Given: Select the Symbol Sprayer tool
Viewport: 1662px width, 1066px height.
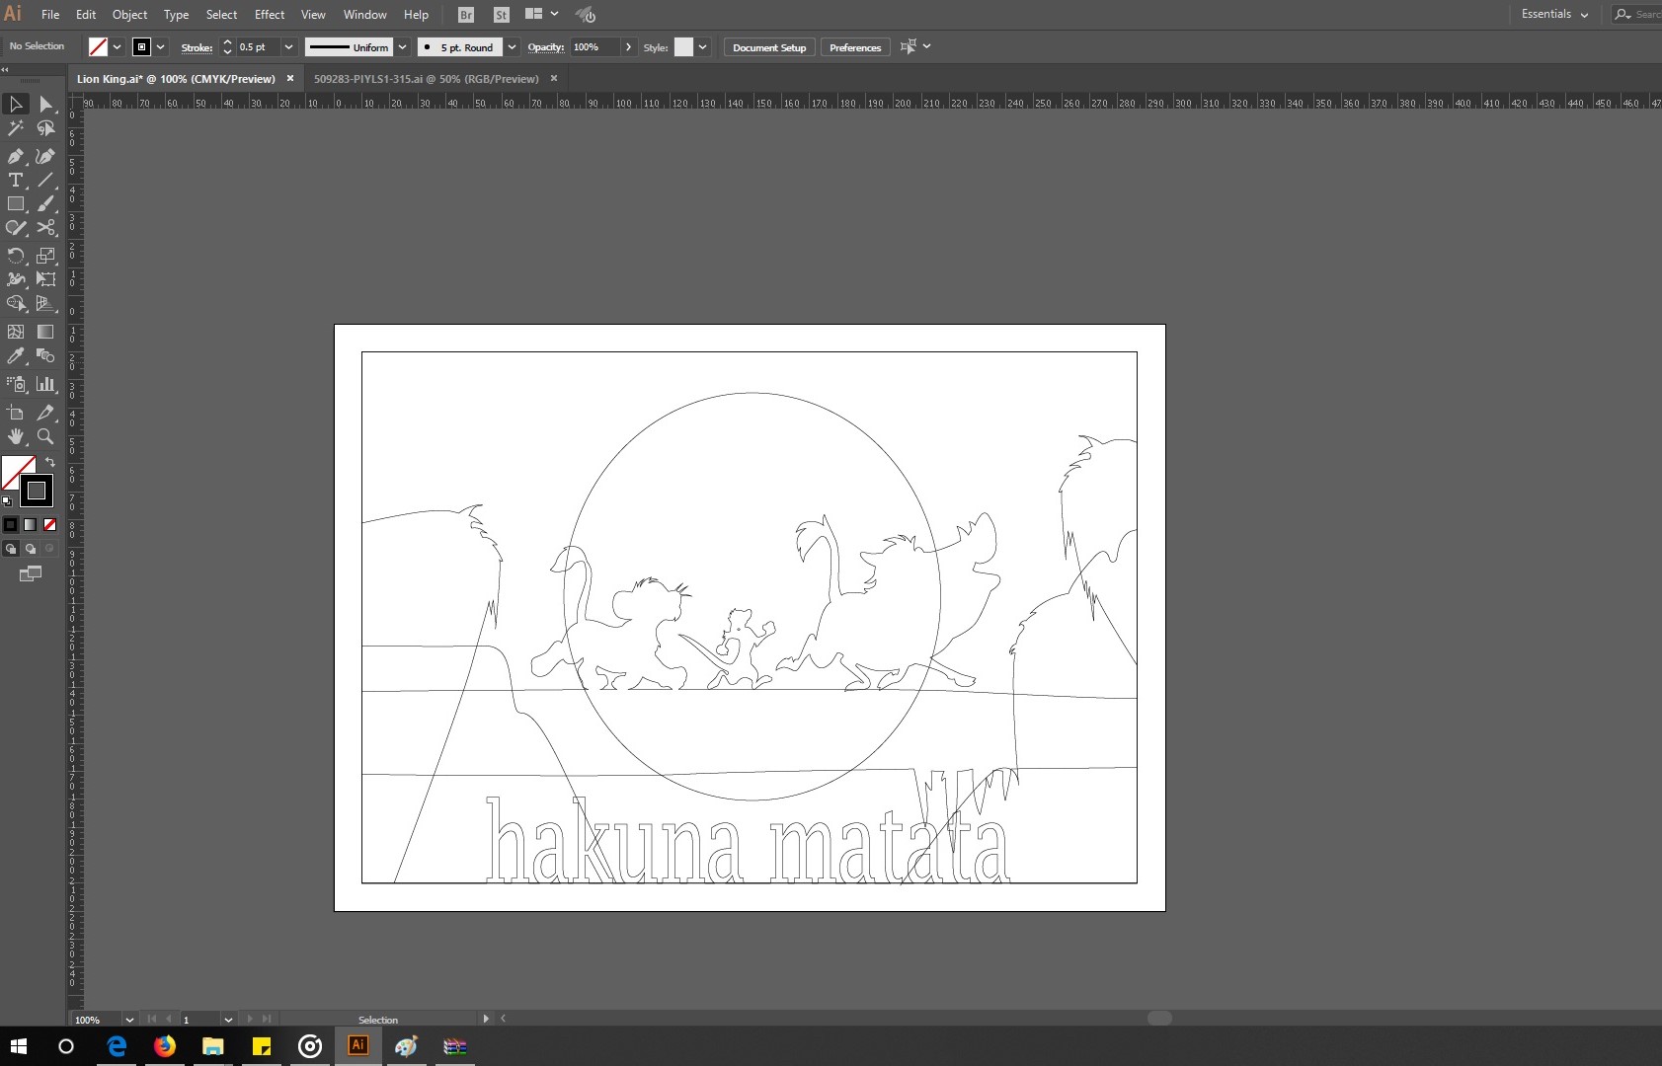Looking at the screenshot, I should pyautogui.click(x=16, y=384).
